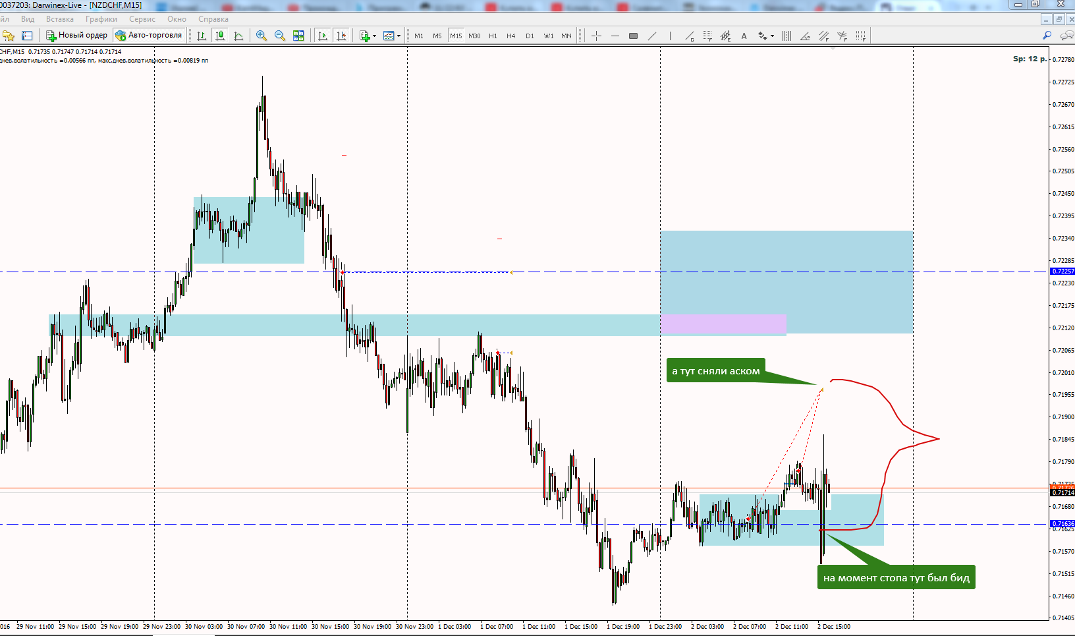Click the chart templates icon
The image size is (1075, 636).
[389, 36]
